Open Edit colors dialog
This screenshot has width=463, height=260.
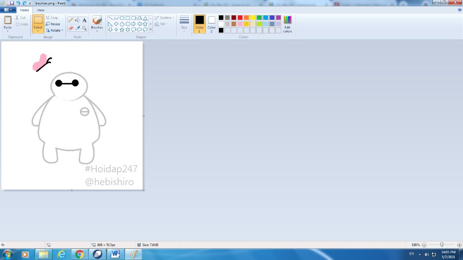(288, 24)
